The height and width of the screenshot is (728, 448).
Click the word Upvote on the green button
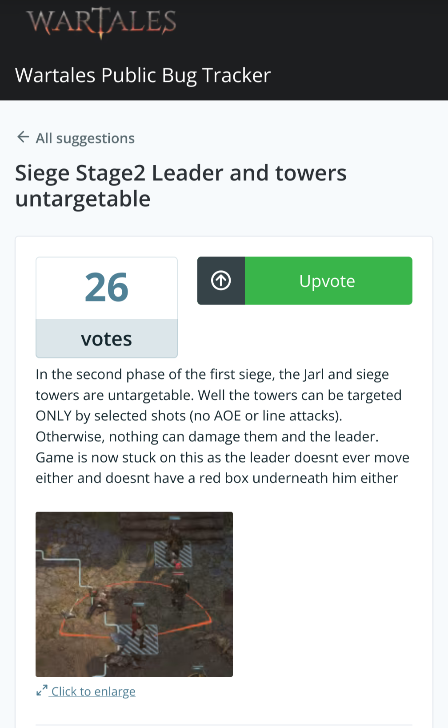327,281
